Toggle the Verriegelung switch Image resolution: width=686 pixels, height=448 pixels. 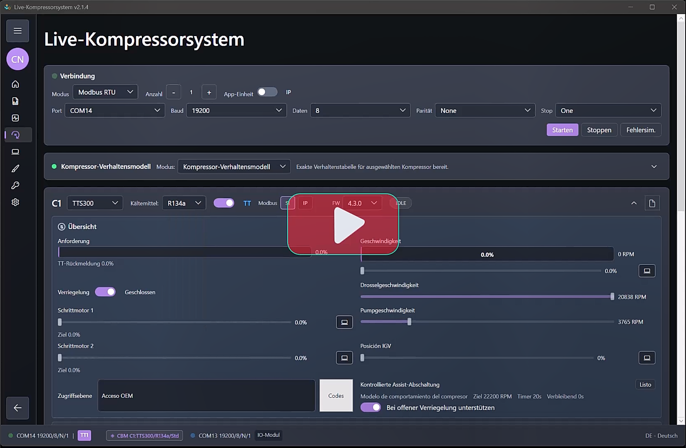pyautogui.click(x=105, y=292)
